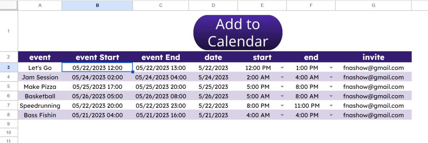
Task: Select the Speedrunning event cell
Action: pos(40,106)
